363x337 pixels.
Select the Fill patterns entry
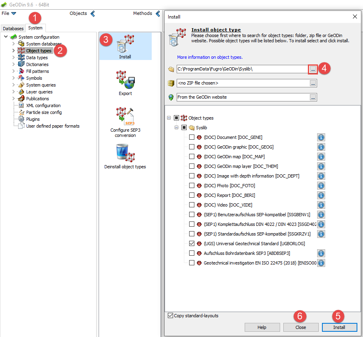coord(37,71)
